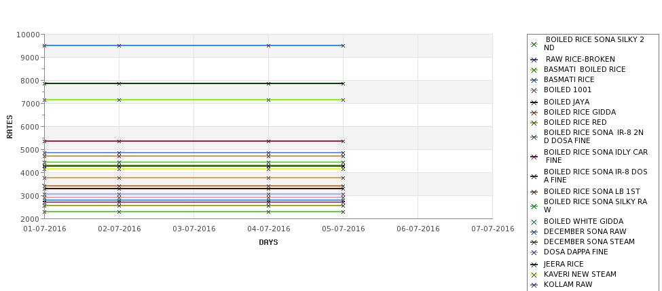Click the BOILED WHITE GIDDA legend marker
The height and width of the screenshot is (291, 662).
(x=534, y=222)
